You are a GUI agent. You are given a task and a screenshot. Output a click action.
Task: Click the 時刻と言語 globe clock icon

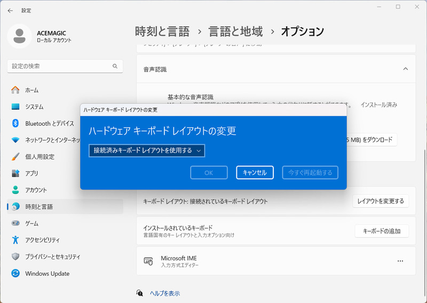[x=15, y=206]
